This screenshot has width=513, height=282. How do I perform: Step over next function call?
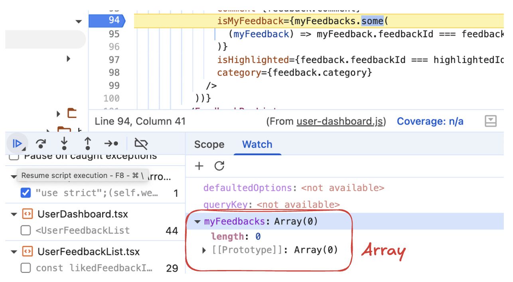40,144
